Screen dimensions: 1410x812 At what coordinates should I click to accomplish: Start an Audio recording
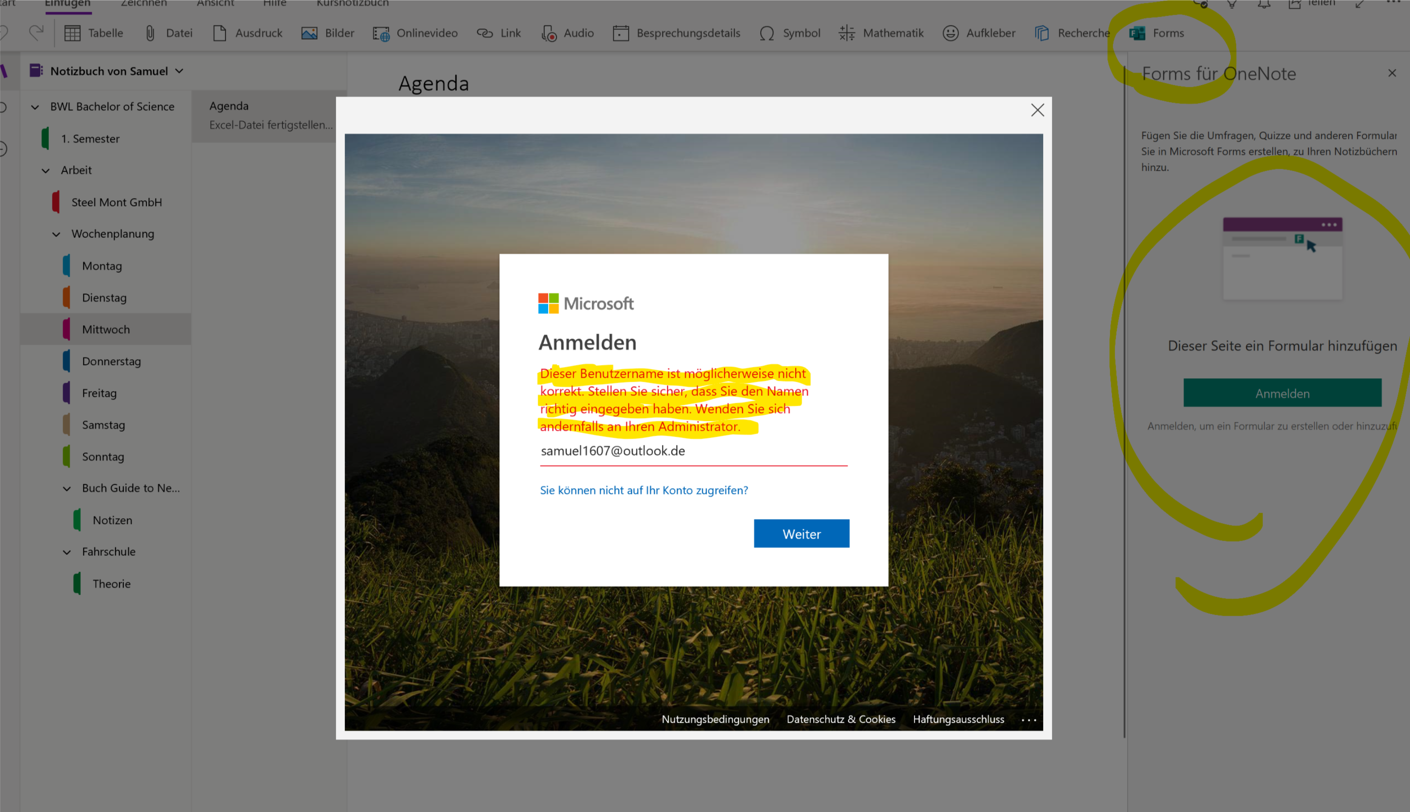[x=567, y=33]
